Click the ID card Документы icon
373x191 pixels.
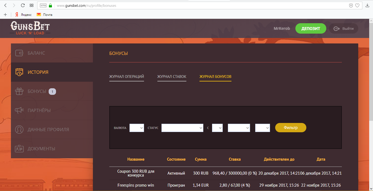click(x=19, y=149)
